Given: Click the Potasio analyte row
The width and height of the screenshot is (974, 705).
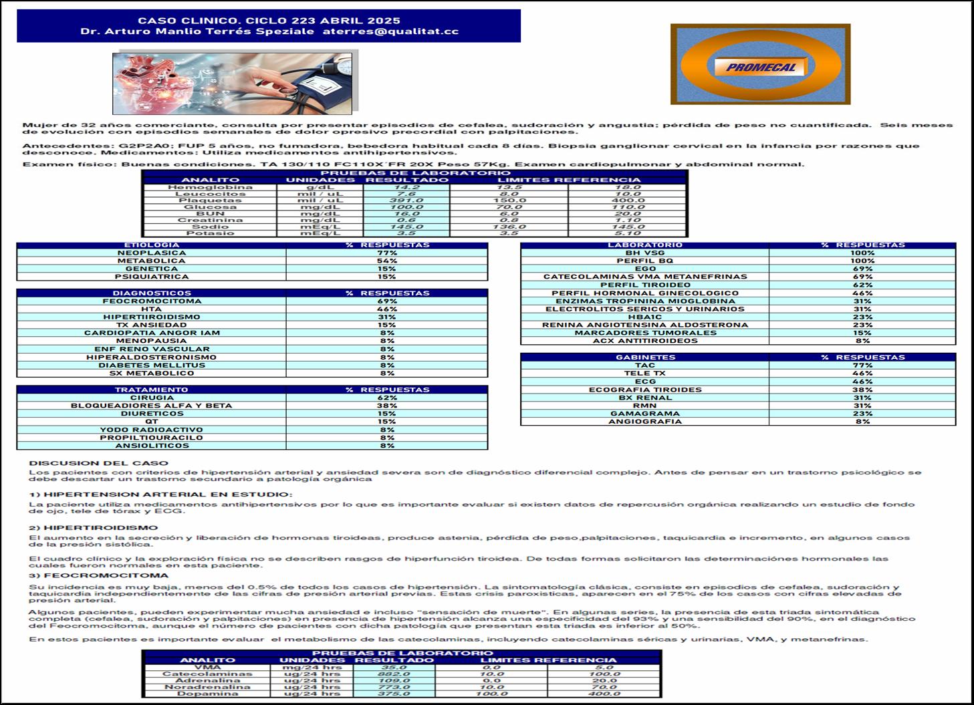Looking at the screenshot, I should (414, 233).
